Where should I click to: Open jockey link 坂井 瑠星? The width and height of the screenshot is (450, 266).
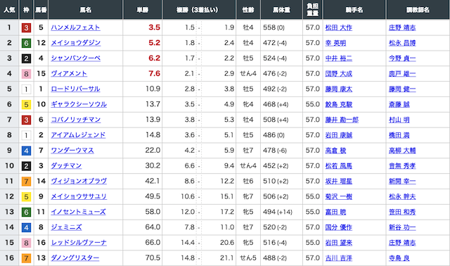[x=339, y=182]
